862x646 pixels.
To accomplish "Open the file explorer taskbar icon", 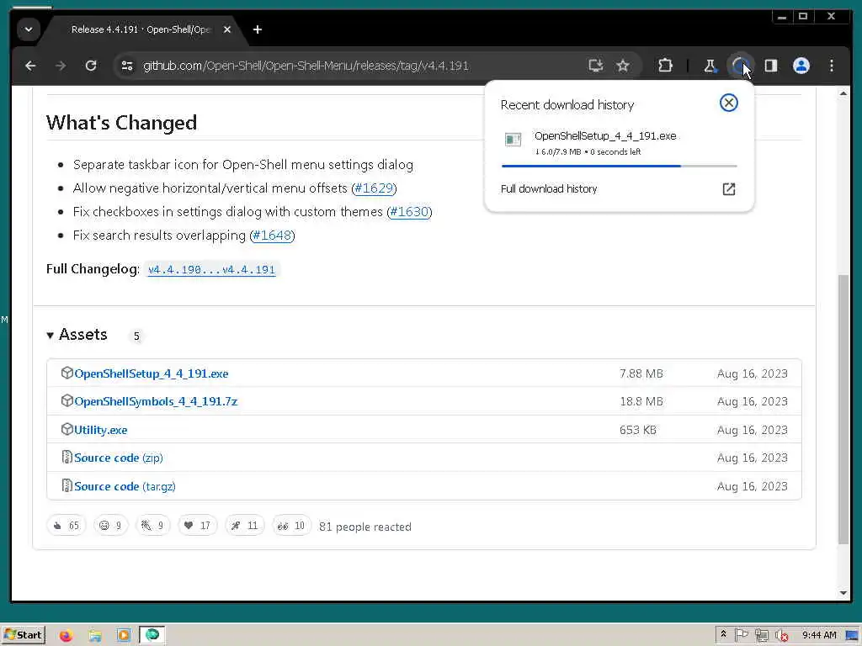I will pyautogui.click(x=95, y=636).
